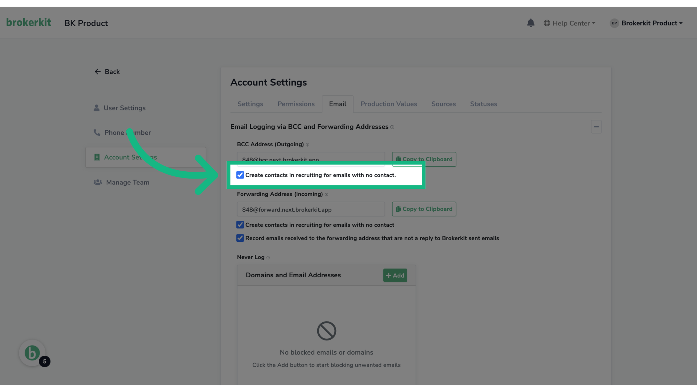697x392 pixels.
Task: Select Account Settings in sidebar
Action: [146, 158]
